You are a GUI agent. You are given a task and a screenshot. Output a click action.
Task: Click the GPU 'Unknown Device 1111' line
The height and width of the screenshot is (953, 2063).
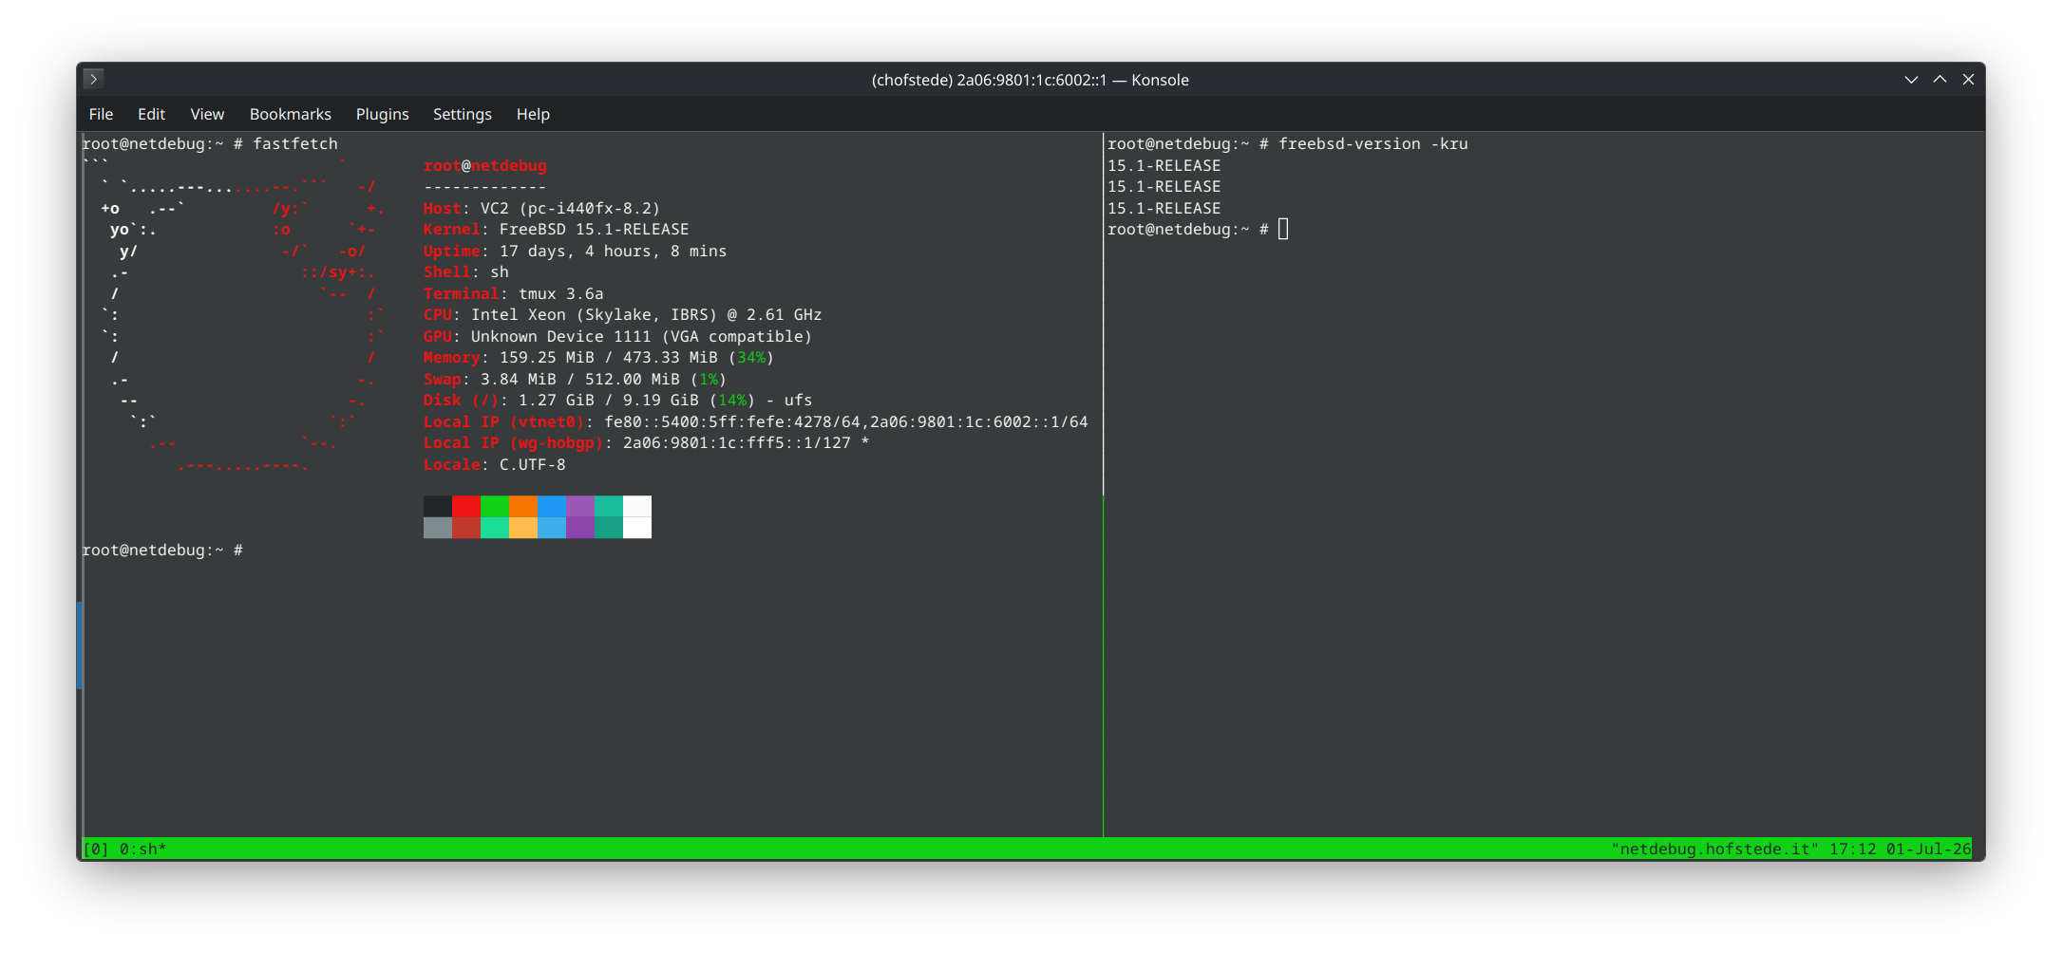pyautogui.click(x=618, y=336)
